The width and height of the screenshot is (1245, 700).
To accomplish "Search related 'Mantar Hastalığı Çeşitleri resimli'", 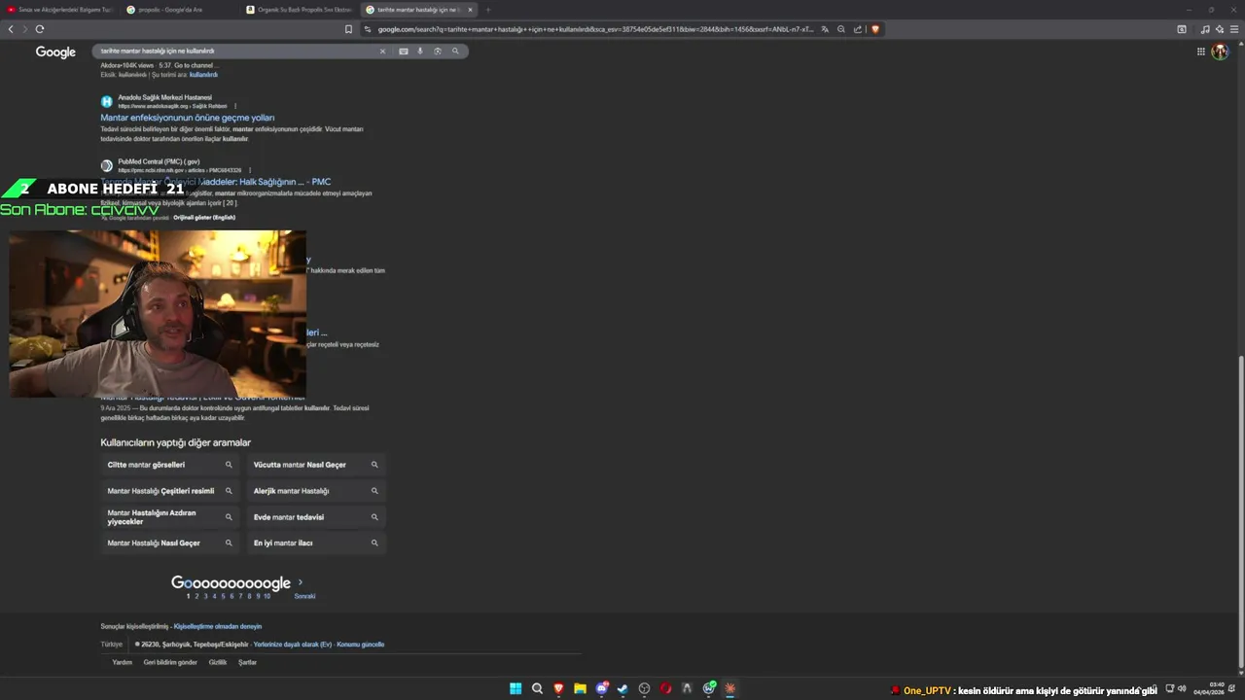I will pos(170,491).
